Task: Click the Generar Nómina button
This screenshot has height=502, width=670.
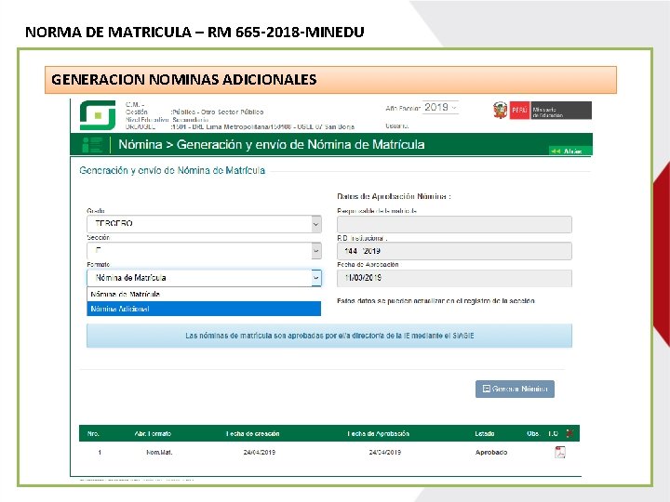Action: point(515,389)
